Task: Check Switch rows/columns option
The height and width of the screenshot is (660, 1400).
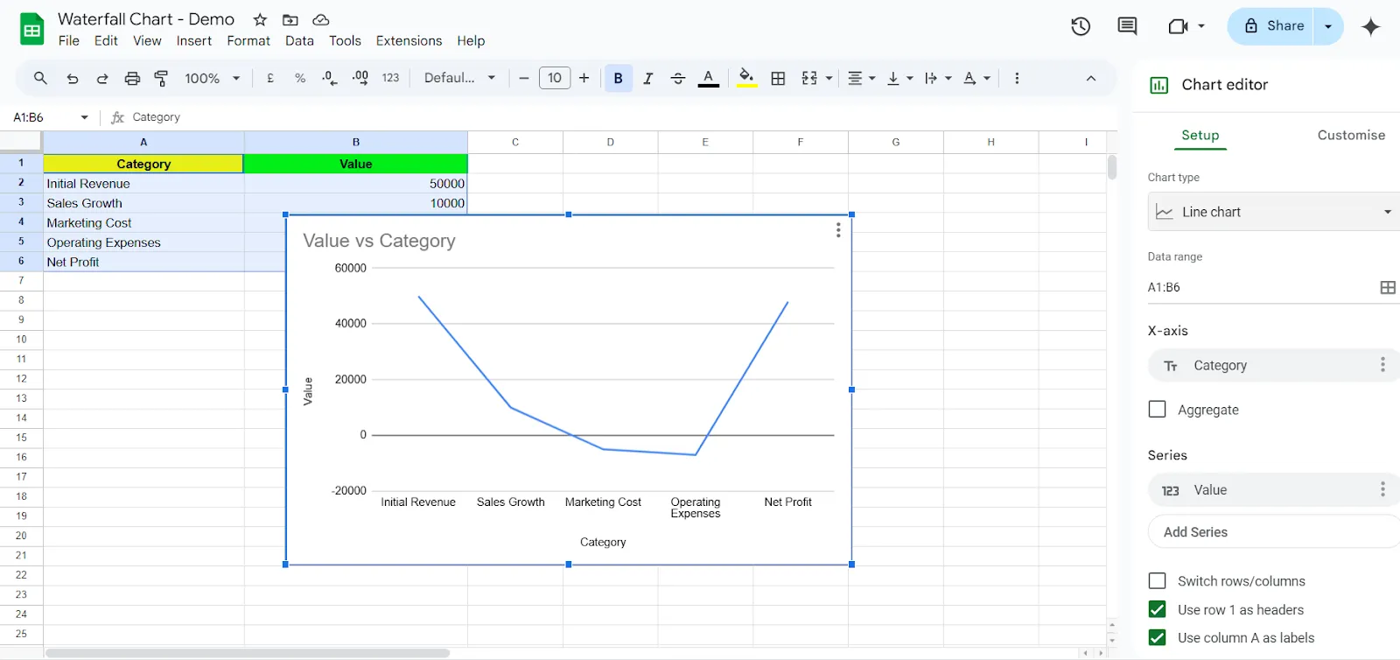Action: (x=1157, y=580)
